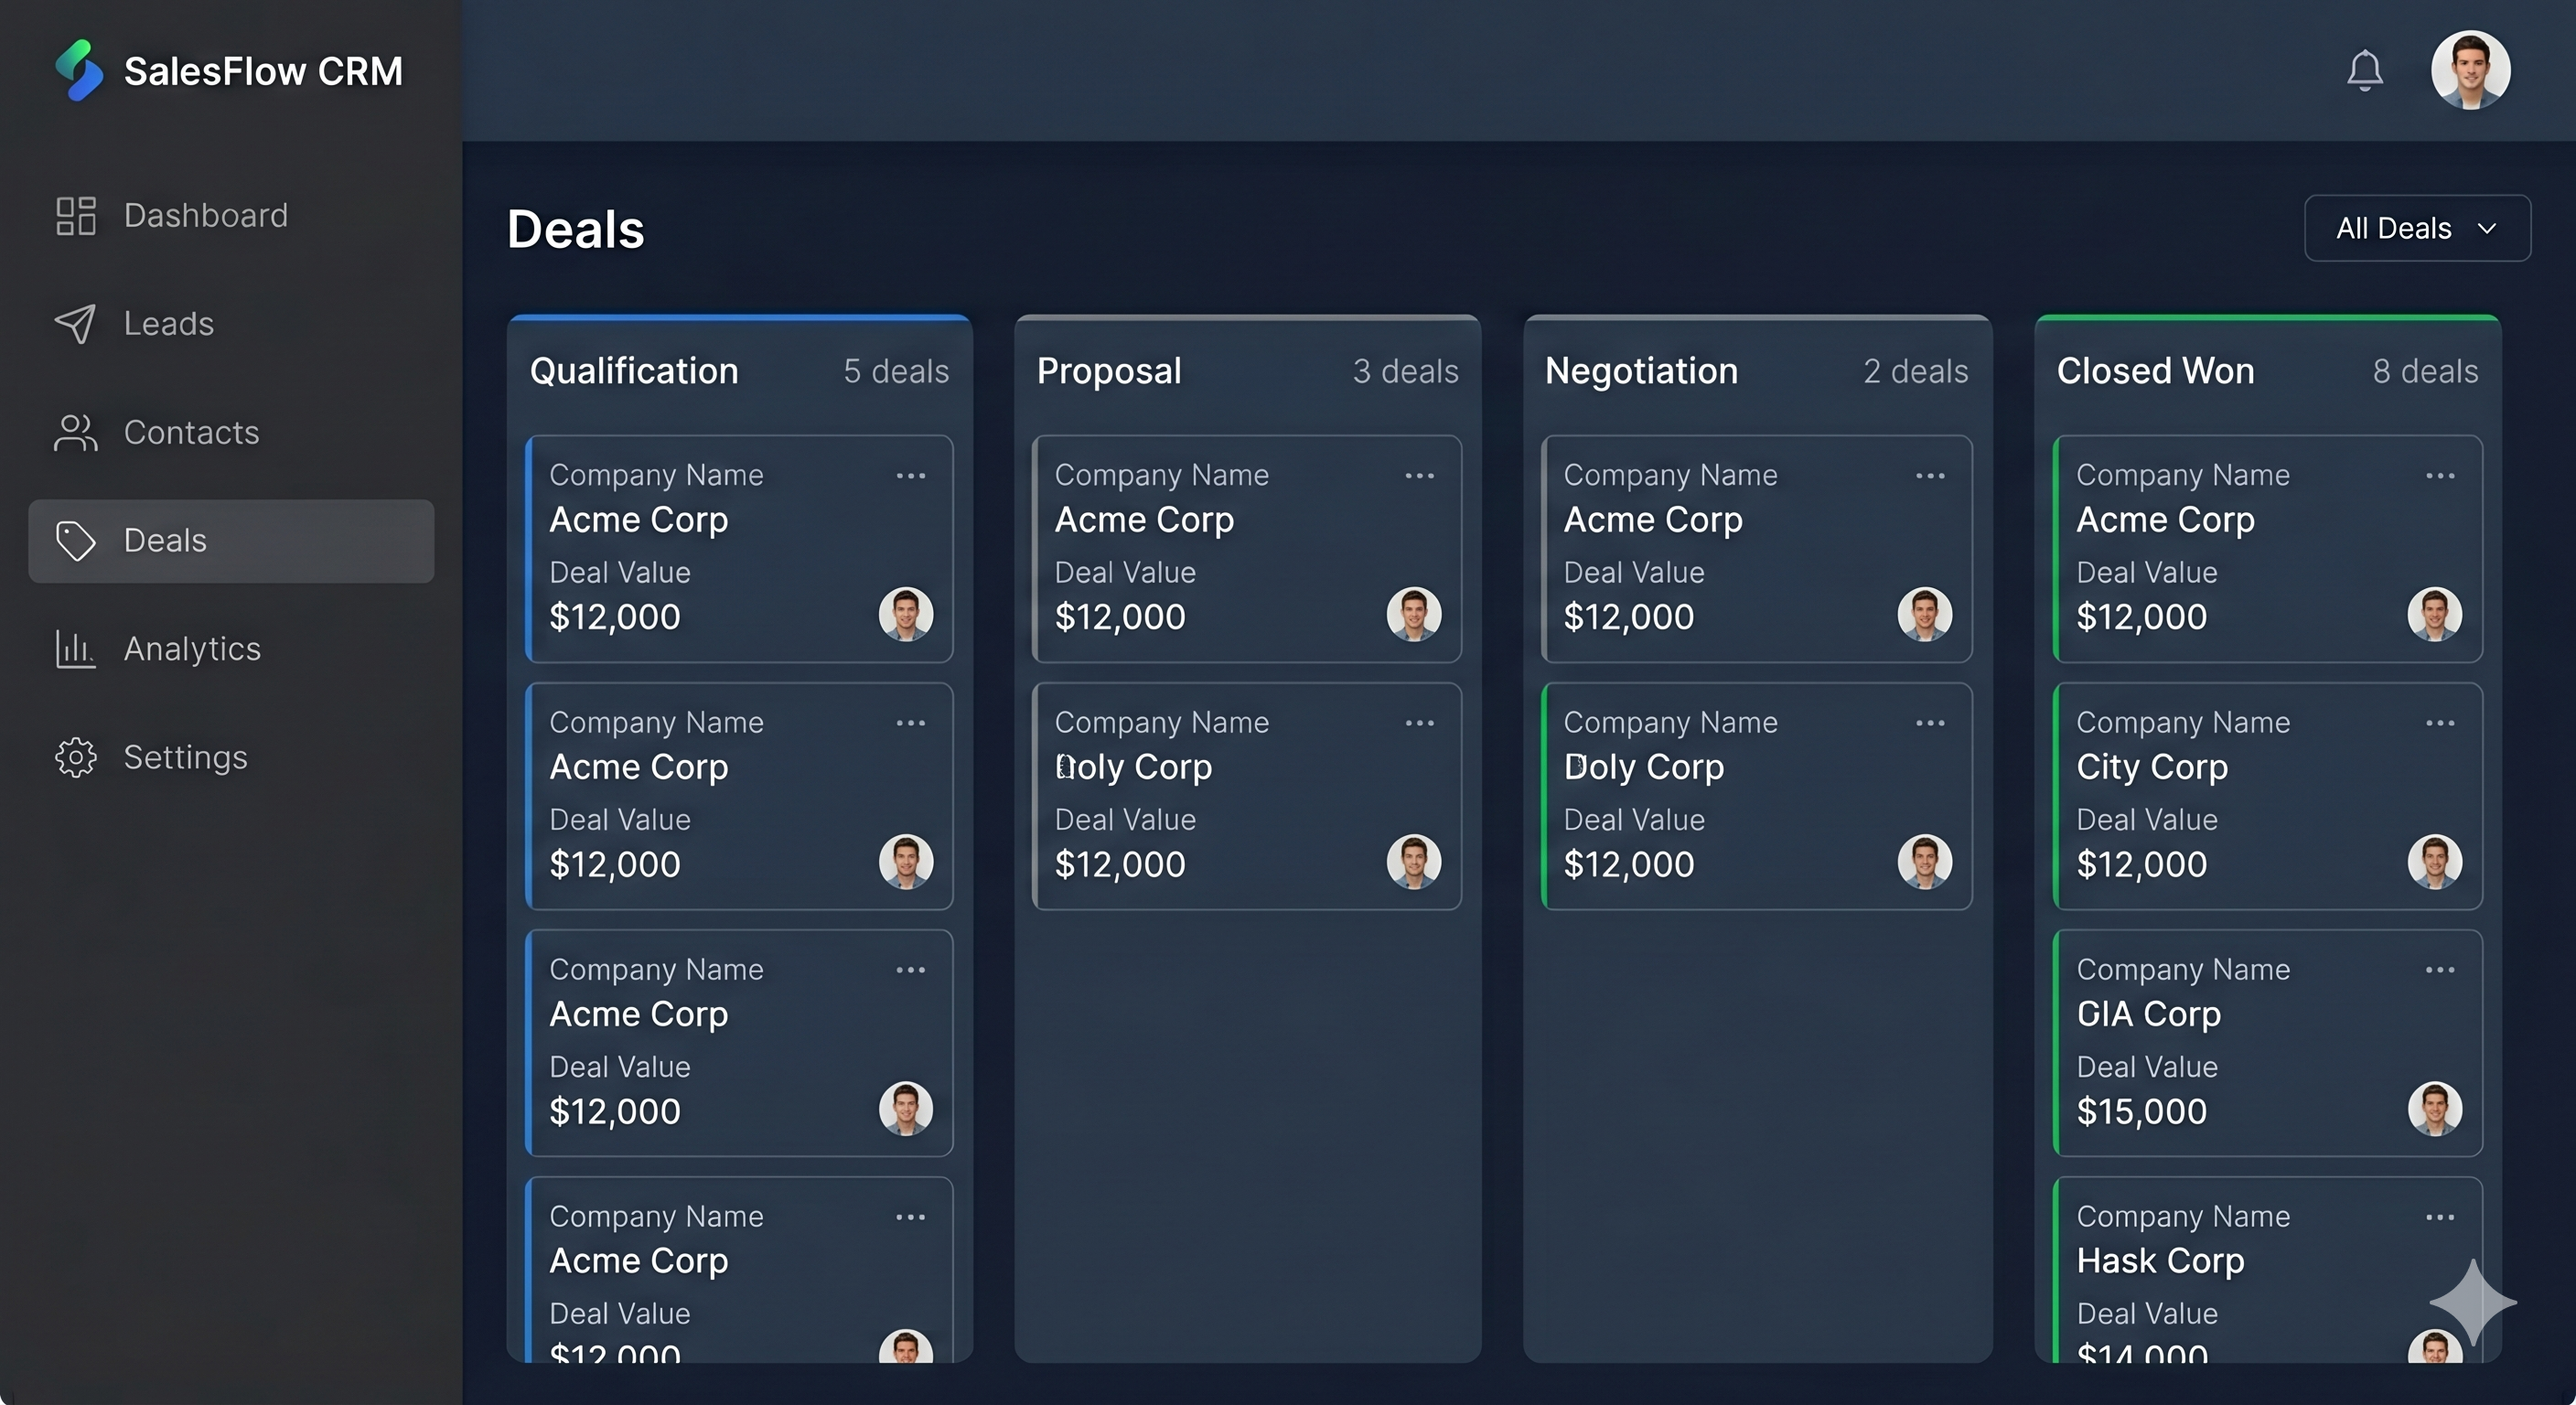Screen dimensions: 2576x1405
Task: Click three-dot options on City Corp card
Action: coord(2440,723)
